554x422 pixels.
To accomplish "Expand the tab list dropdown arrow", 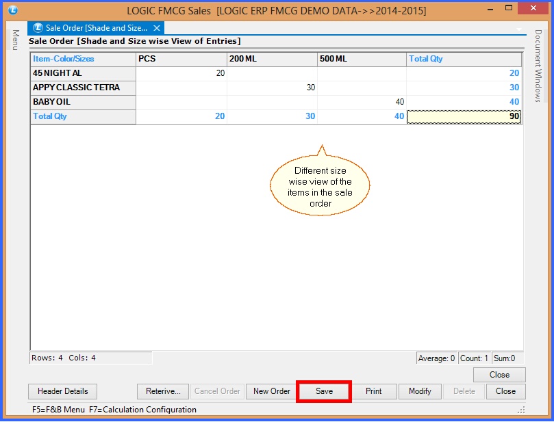I will click(519, 29).
